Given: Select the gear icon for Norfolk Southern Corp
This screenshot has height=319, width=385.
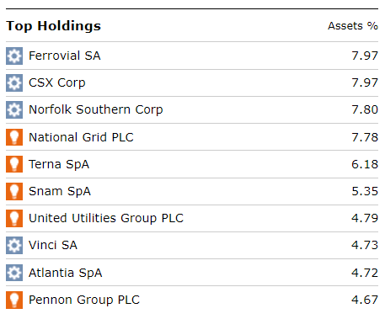Looking at the screenshot, I should 14,109.
